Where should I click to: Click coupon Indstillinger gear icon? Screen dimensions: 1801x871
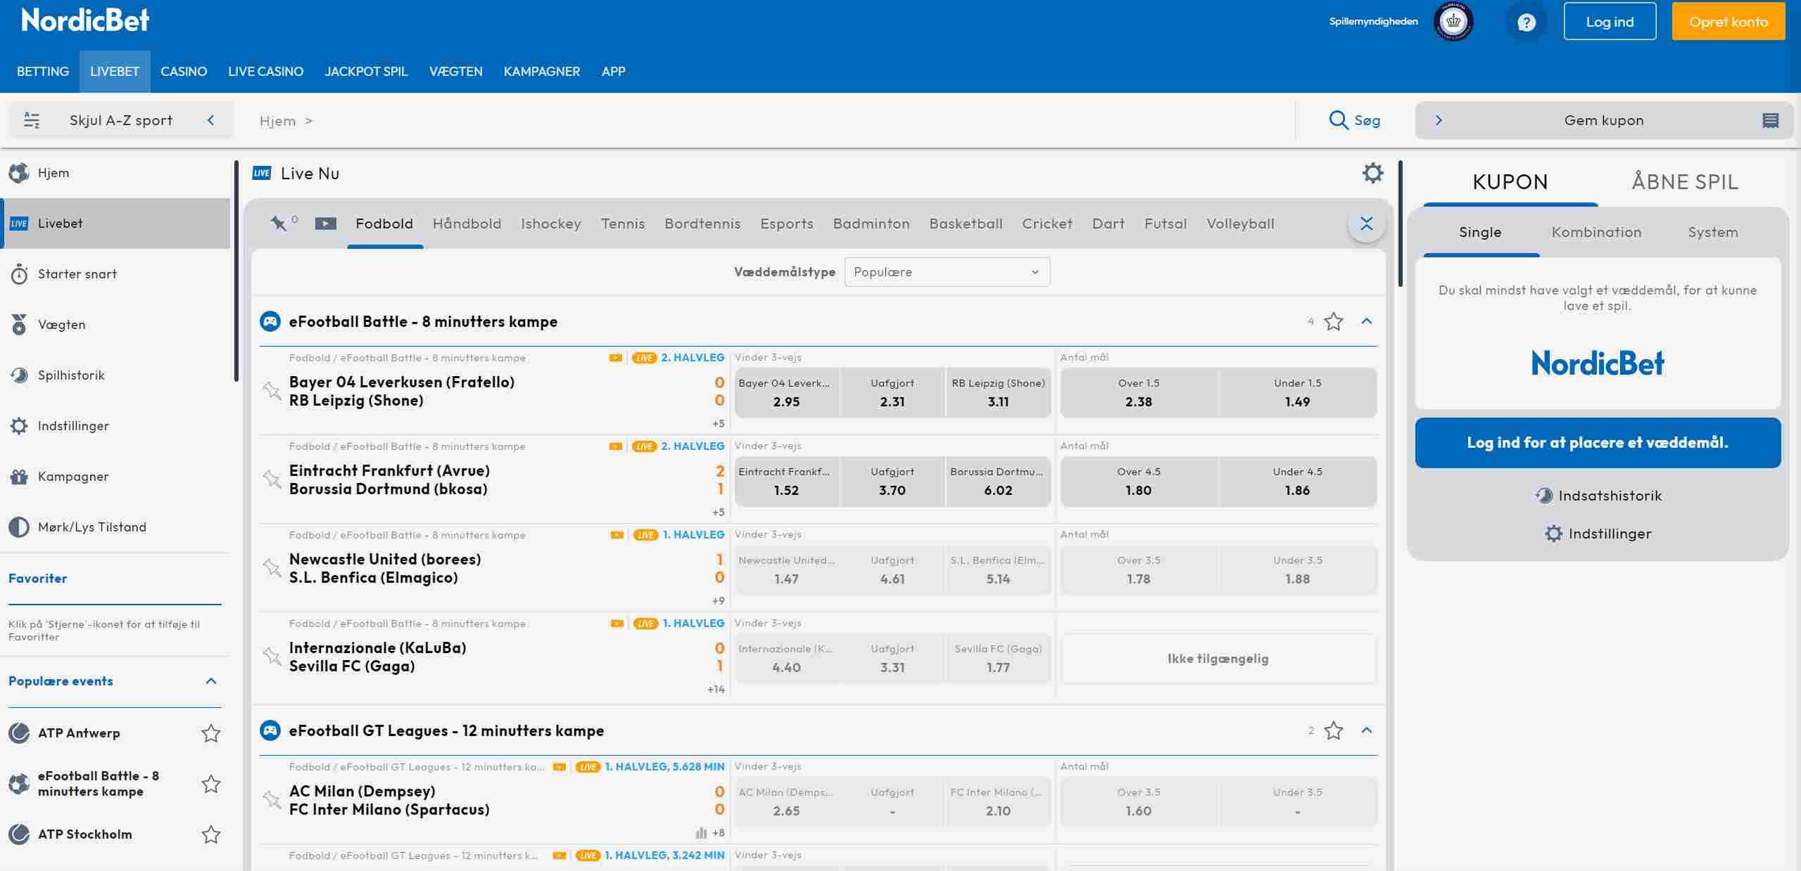[x=1553, y=534]
